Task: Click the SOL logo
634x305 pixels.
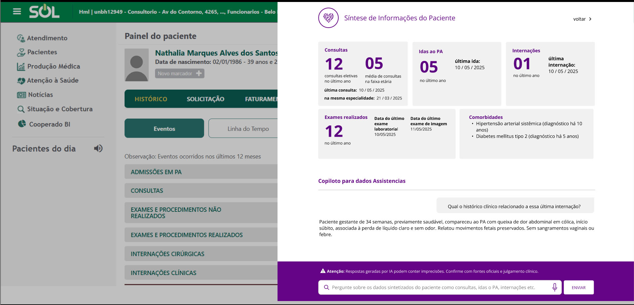Action: tap(44, 12)
